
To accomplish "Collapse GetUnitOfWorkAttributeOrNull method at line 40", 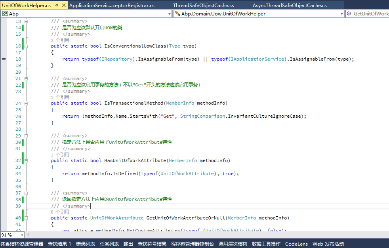I will [26, 218].
